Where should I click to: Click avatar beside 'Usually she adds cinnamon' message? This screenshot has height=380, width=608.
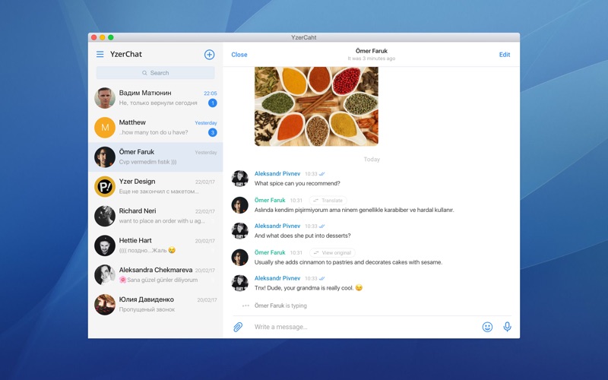tap(239, 258)
